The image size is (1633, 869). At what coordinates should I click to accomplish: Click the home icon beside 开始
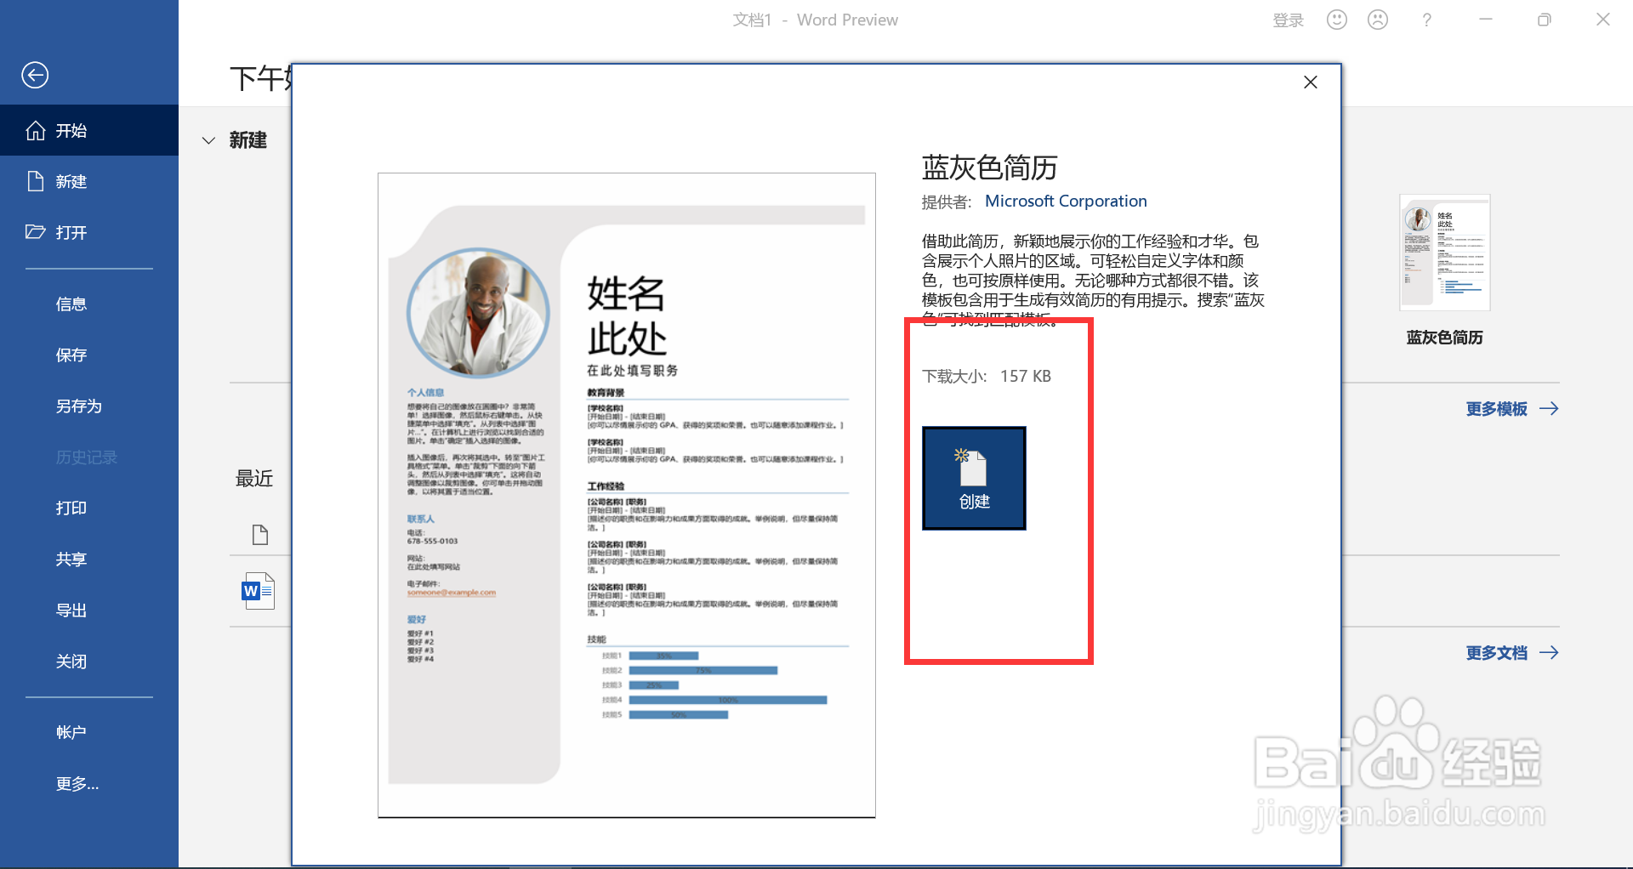pos(36,130)
